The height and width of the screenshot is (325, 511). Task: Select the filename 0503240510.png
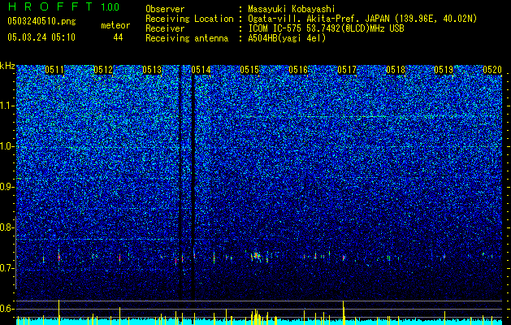(41, 21)
